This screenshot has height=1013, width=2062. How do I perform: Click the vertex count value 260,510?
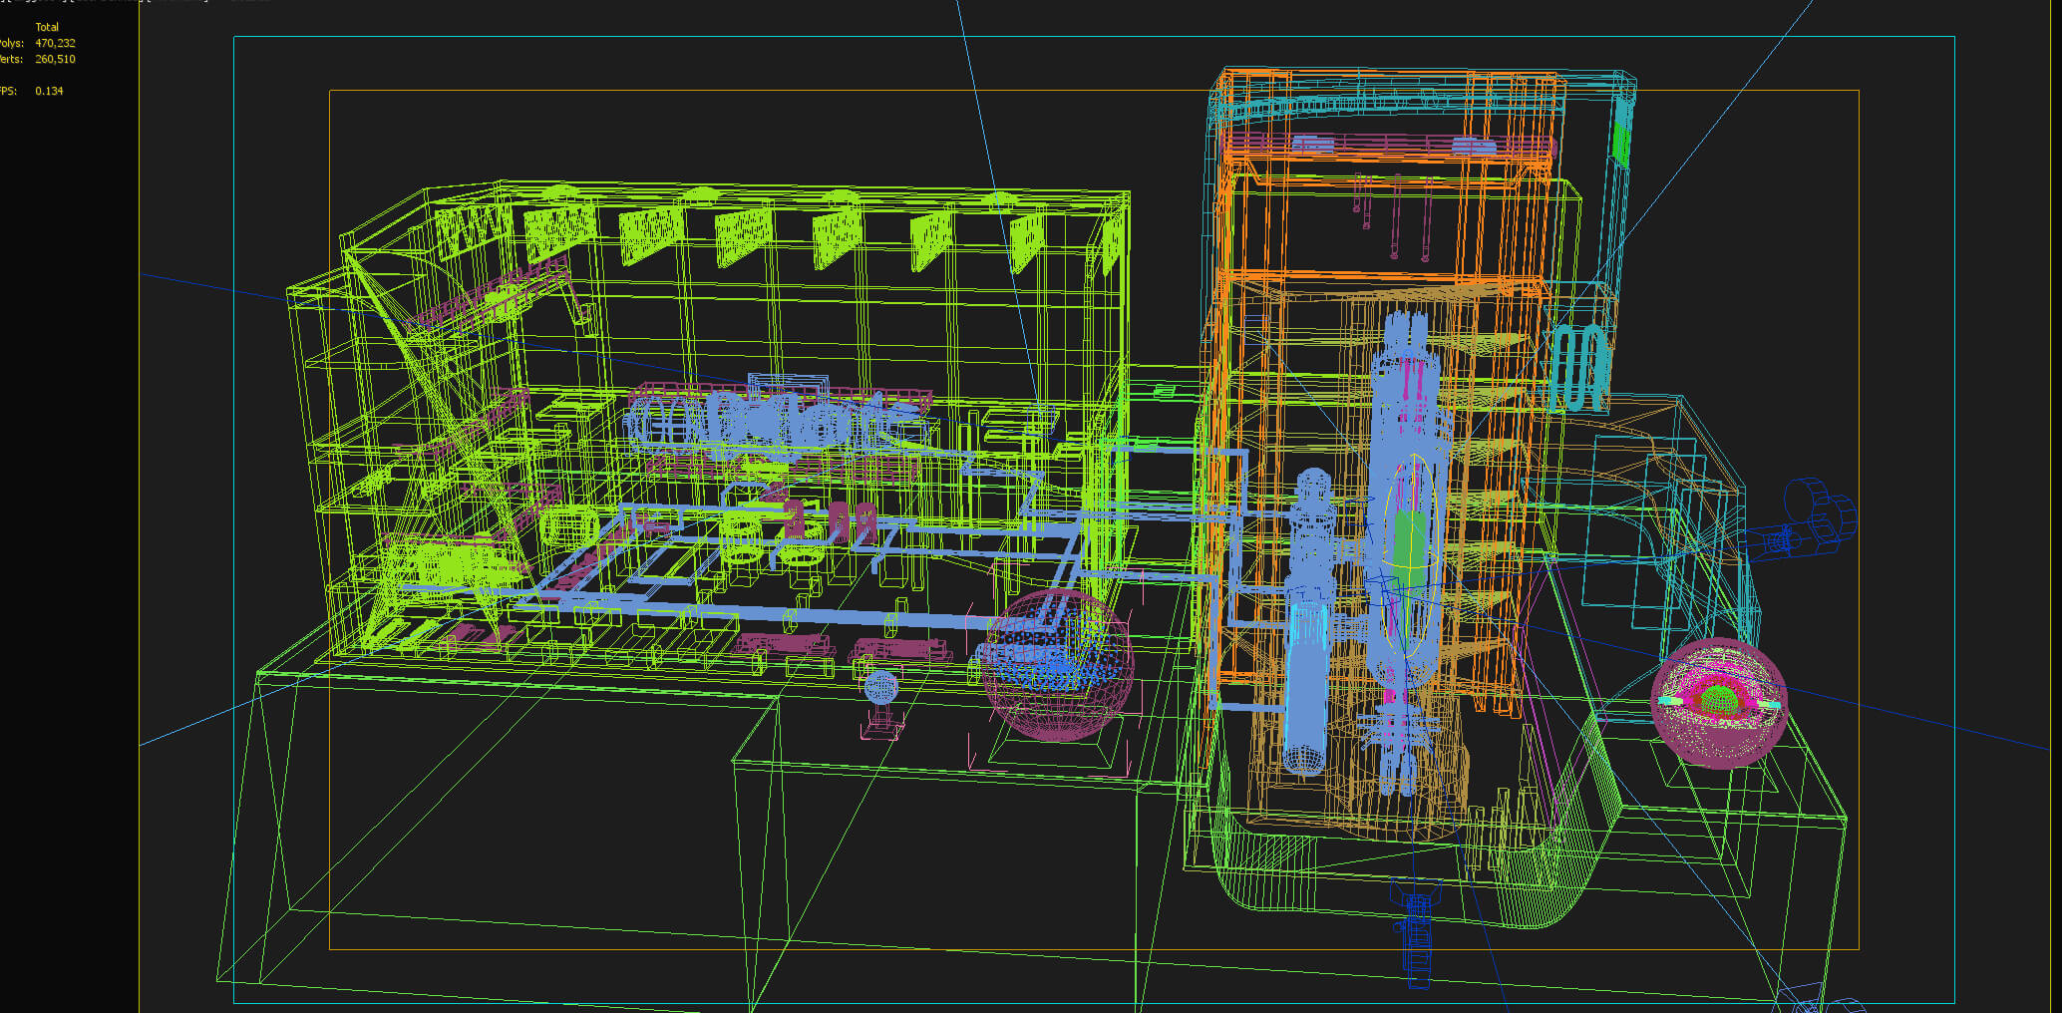(55, 59)
